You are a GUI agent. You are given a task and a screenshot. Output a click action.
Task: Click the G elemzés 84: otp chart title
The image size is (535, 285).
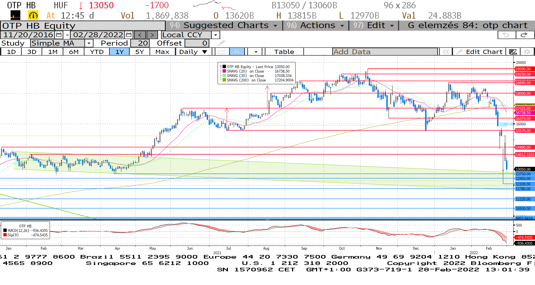click(x=467, y=26)
